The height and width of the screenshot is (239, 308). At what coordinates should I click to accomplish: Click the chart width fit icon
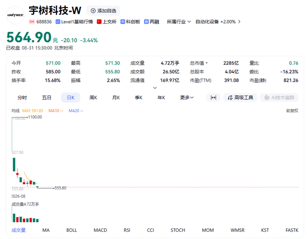[x=214, y=98]
